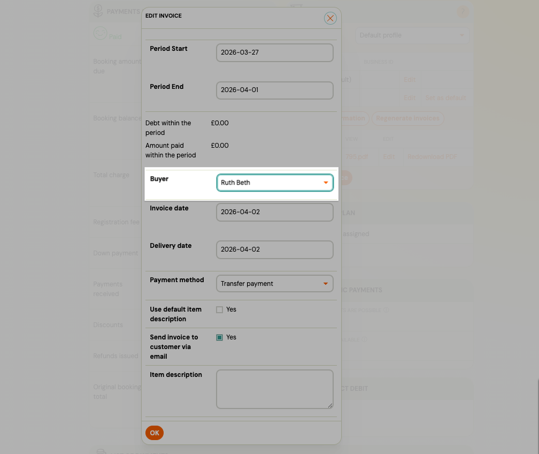Click inside the Item description text area
Viewport: 539px width, 454px height.
[274, 389]
